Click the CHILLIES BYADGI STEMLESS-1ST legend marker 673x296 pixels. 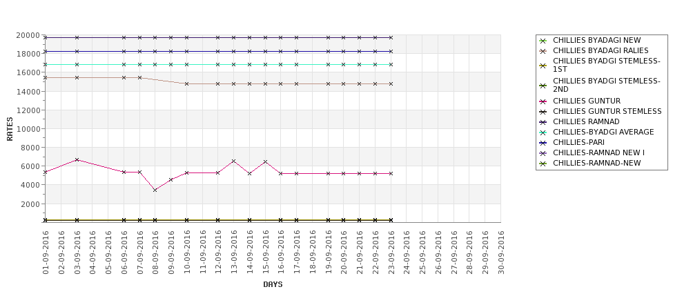coord(543,66)
